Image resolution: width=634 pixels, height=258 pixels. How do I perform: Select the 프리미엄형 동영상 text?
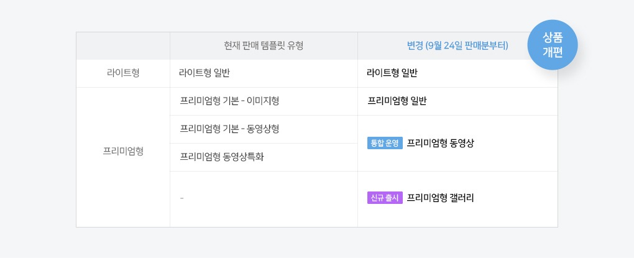click(440, 143)
